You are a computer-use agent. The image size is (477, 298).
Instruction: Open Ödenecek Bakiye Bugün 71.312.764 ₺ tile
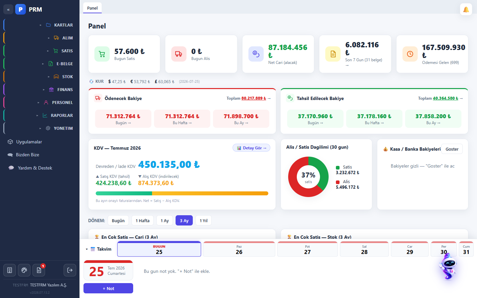(x=123, y=119)
